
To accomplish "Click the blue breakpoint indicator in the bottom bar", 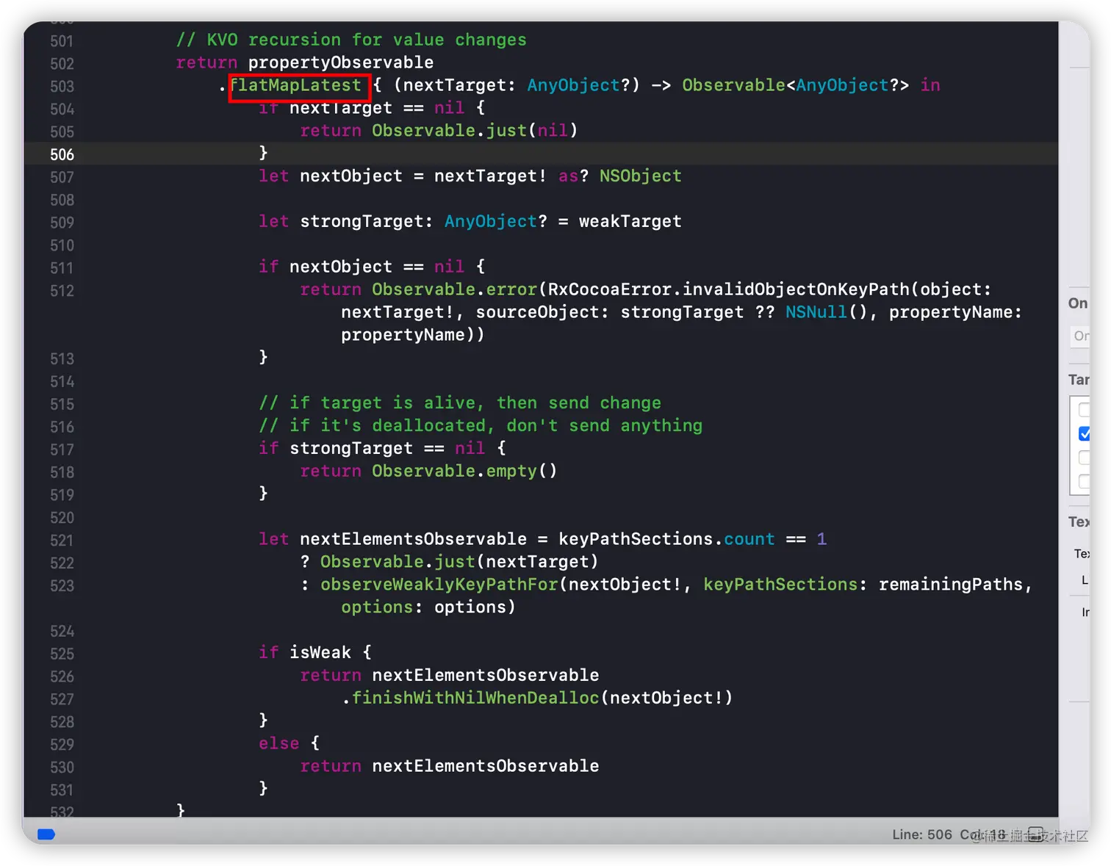I will pos(46,834).
